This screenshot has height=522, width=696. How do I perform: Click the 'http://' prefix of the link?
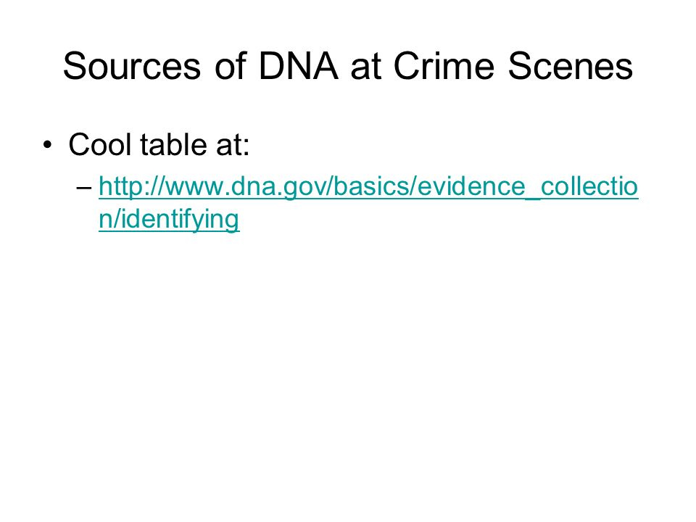point(131,186)
